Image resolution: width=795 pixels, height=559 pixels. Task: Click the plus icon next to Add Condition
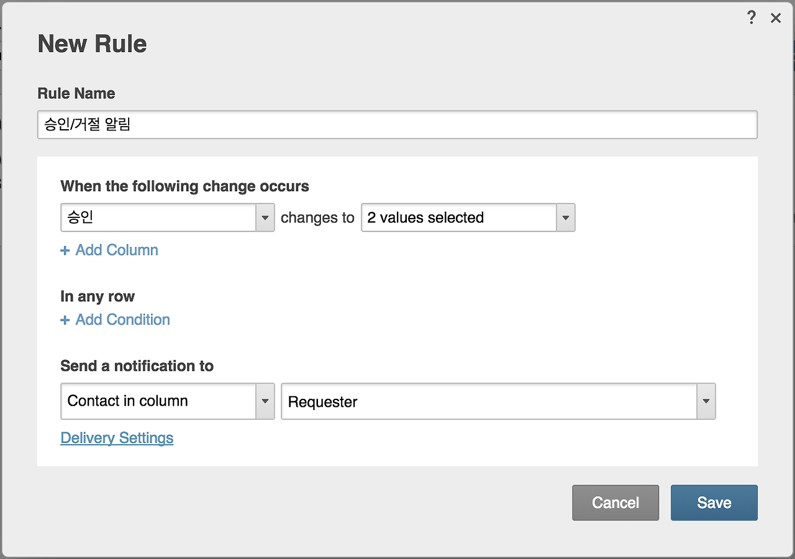pos(65,320)
